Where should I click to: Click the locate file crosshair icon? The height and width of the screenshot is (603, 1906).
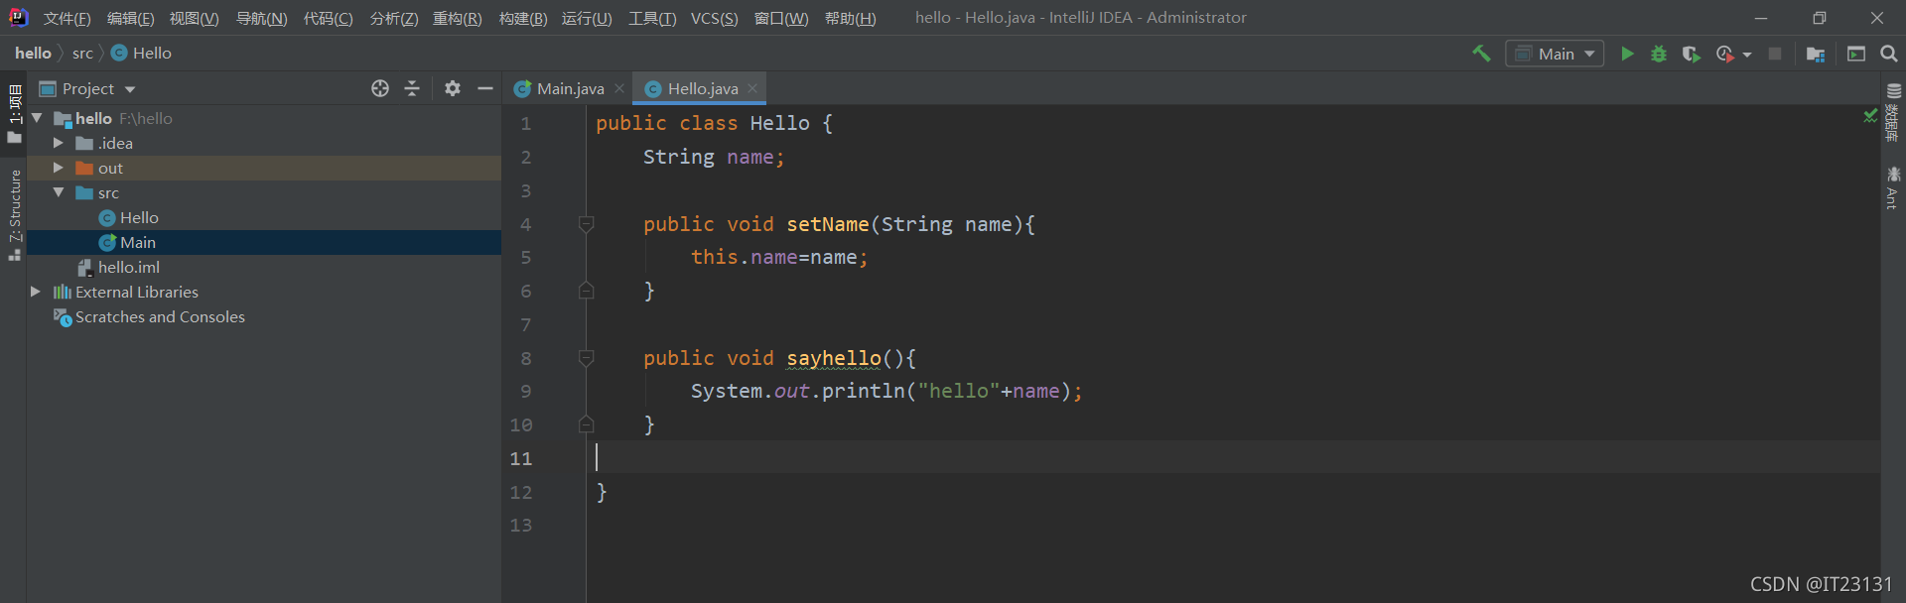(x=380, y=88)
